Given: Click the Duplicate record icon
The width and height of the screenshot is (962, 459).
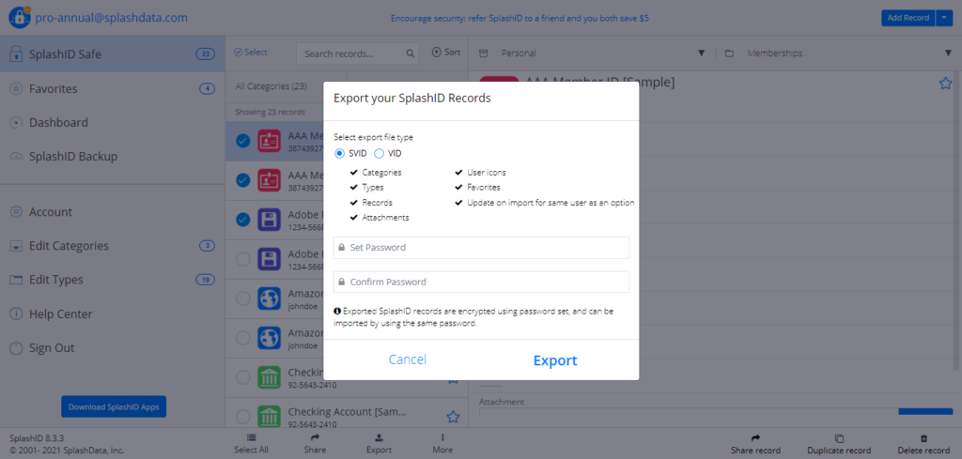Looking at the screenshot, I should coord(839,438).
